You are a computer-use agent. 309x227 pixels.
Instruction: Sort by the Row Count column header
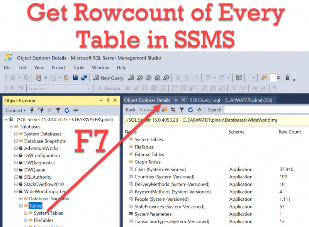290,132
